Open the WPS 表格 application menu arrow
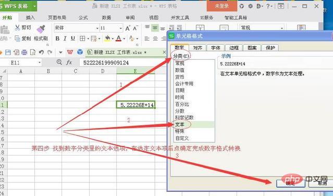This screenshot has width=333, height=196. click(34, 6)
